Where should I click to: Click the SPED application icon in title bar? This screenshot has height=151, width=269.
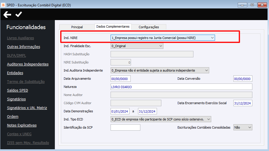[x=3, y=5]
